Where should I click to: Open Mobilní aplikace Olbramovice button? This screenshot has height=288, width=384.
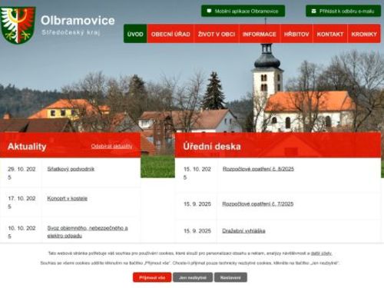243,11
